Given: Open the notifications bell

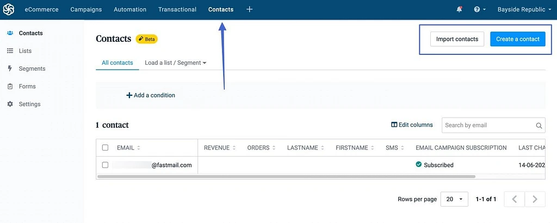Looking at the screenshot, I should [x=459, y=10].
